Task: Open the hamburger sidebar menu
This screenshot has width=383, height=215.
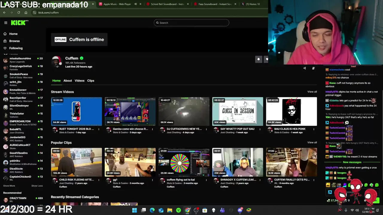Action: (x=6, y=23)
